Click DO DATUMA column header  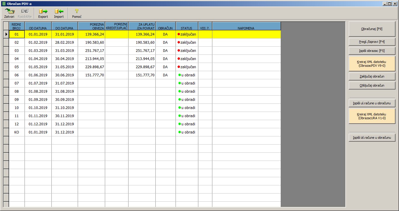pos(65,26)
